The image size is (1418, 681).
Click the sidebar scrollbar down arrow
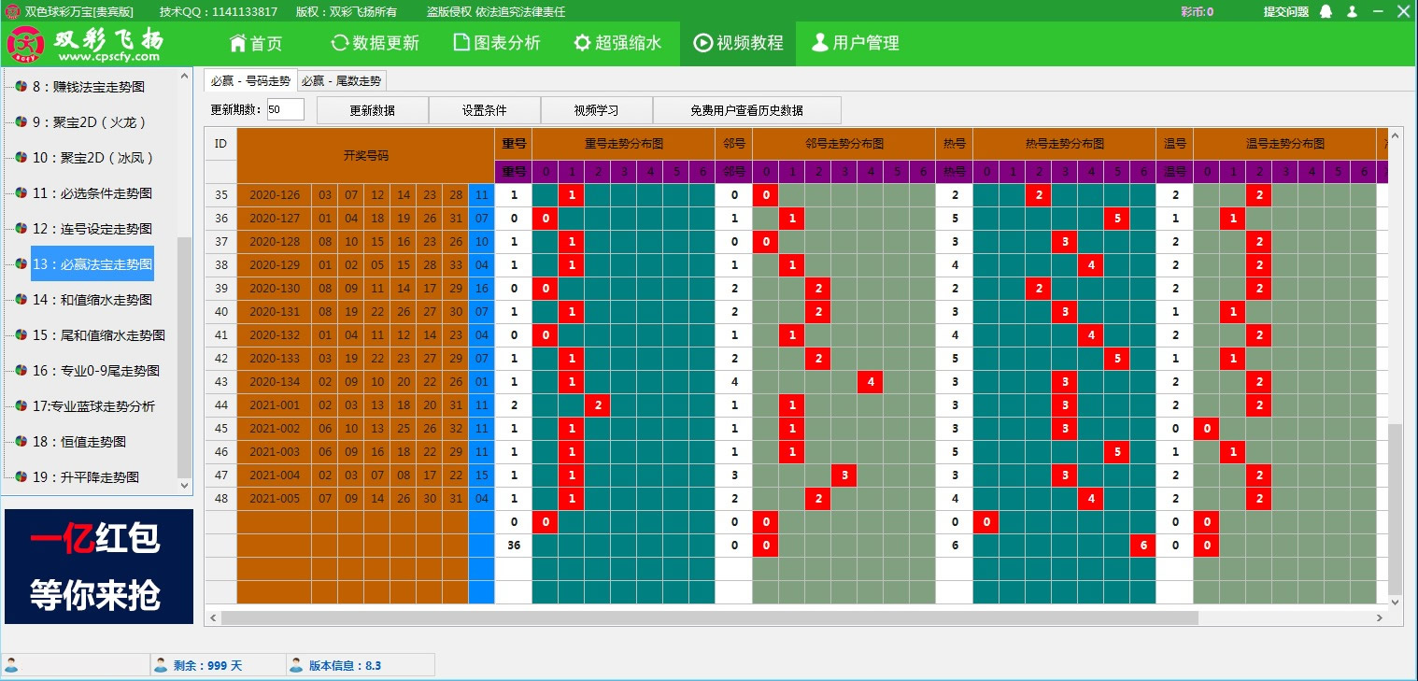pos(184,486)
